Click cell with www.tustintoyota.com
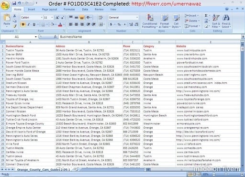This screenshot has width=245, height=177. click(x=208, y=50)
